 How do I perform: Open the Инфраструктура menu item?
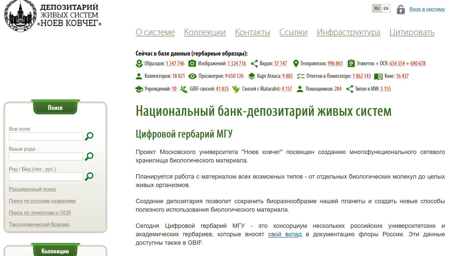[x=348, y=32]
